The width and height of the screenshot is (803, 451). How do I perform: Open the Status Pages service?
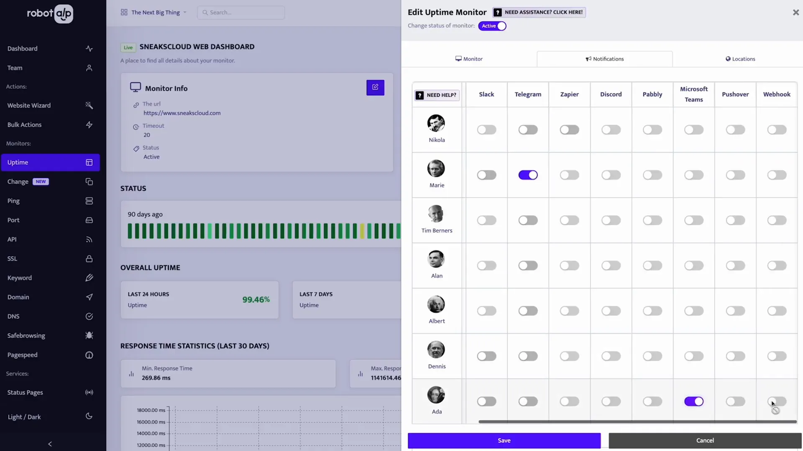tap(50, 393)
